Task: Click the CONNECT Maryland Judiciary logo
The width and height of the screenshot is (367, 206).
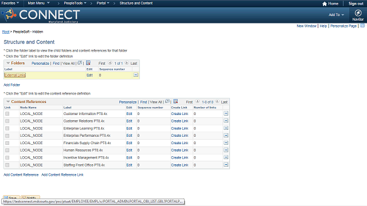Action: pyautogui.click(x=41, y=15)
